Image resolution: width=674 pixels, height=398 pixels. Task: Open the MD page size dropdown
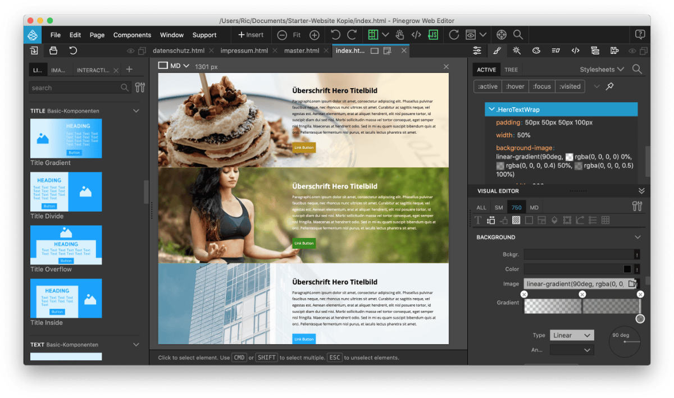coord(174,66)
